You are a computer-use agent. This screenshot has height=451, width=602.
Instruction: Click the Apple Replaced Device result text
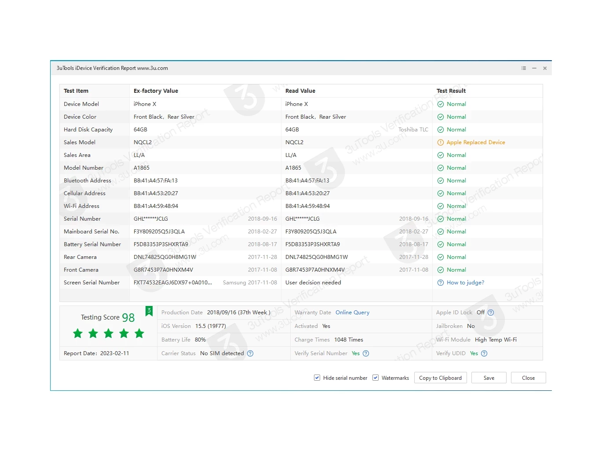(476, 142)
